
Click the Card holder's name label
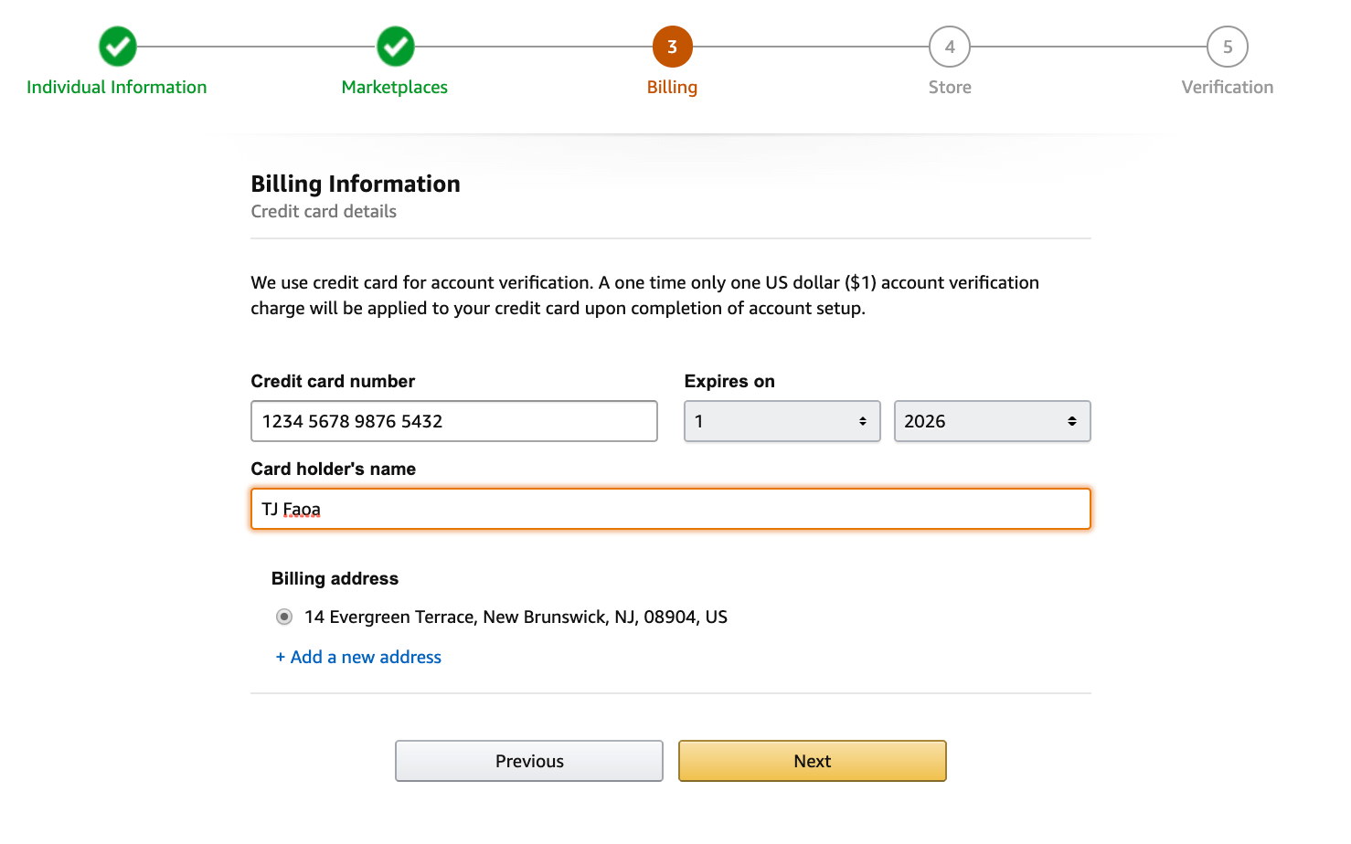pyautogui.click(x=333, y=469)
